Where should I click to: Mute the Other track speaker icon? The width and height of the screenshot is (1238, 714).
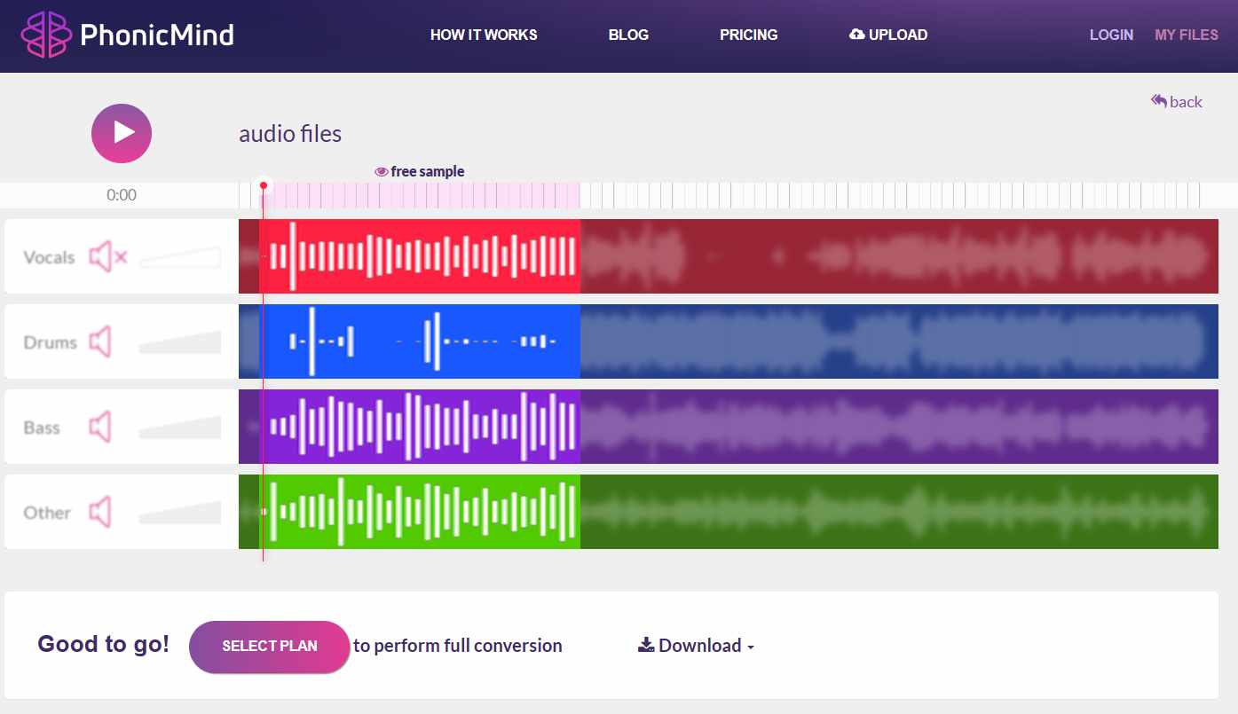100,513
